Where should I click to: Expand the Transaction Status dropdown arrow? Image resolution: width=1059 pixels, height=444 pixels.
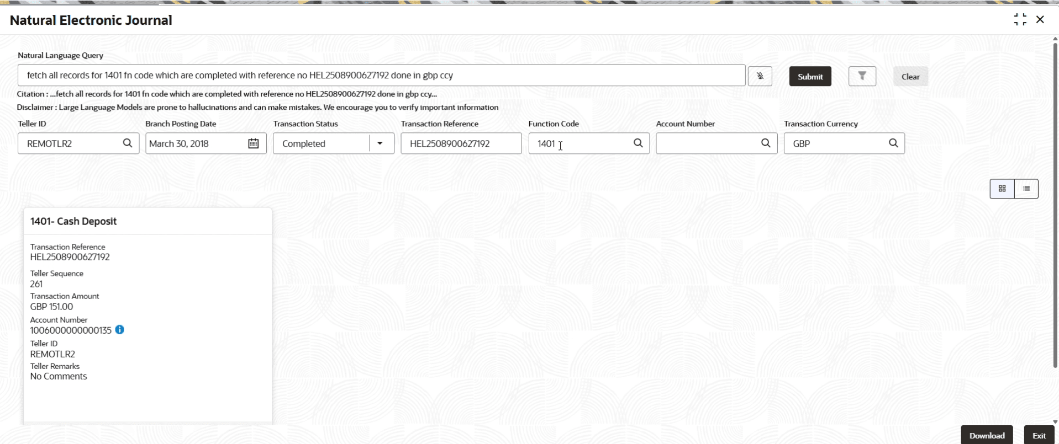(x=380, y=143)
